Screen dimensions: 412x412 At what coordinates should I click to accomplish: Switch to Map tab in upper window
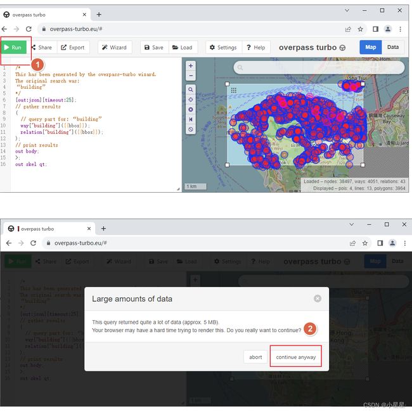pyautogui.click(x=371, y=48)
